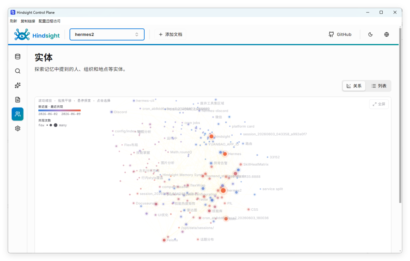Select the Flex布局 node

pyautogui.click(x=122, y=145)
